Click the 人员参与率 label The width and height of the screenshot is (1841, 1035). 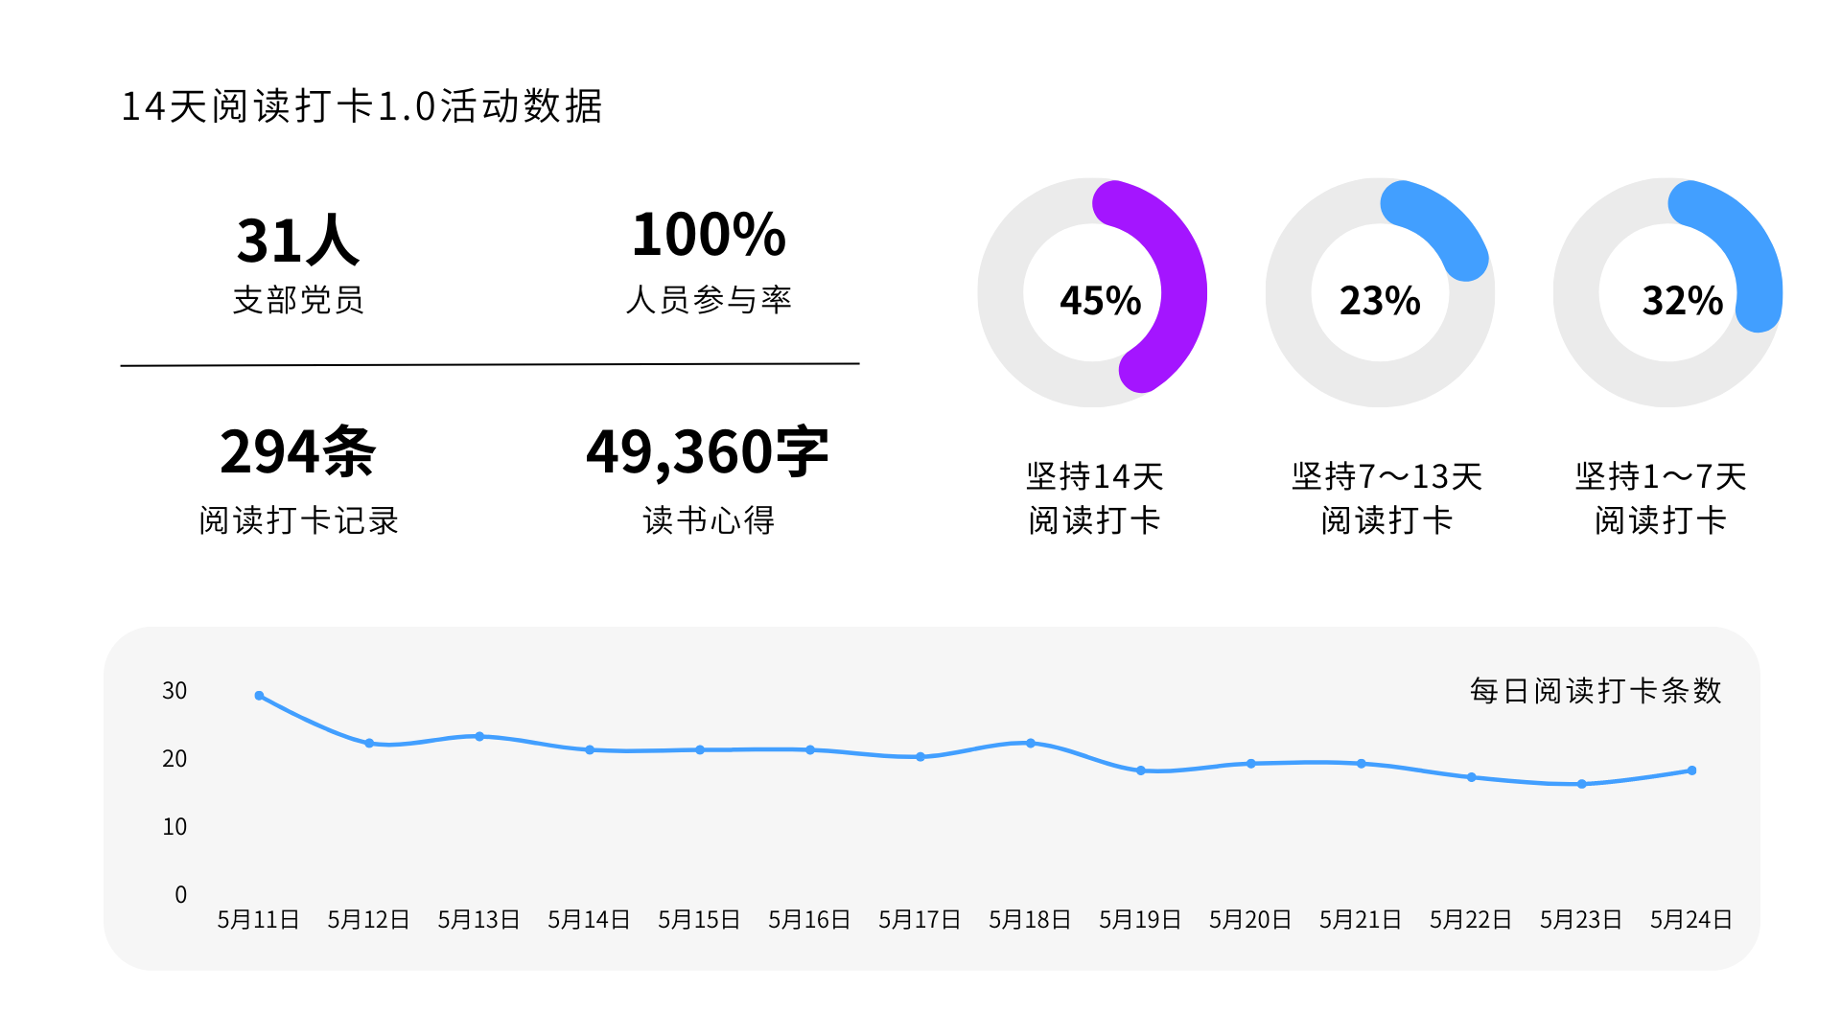click(709, 300)
